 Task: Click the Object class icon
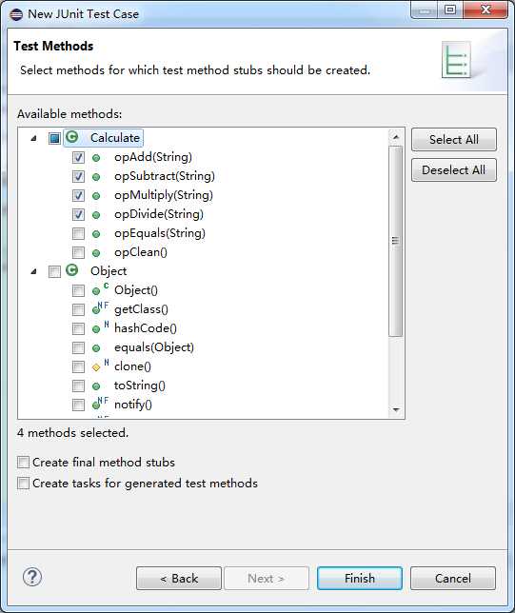tap(72, 270)
